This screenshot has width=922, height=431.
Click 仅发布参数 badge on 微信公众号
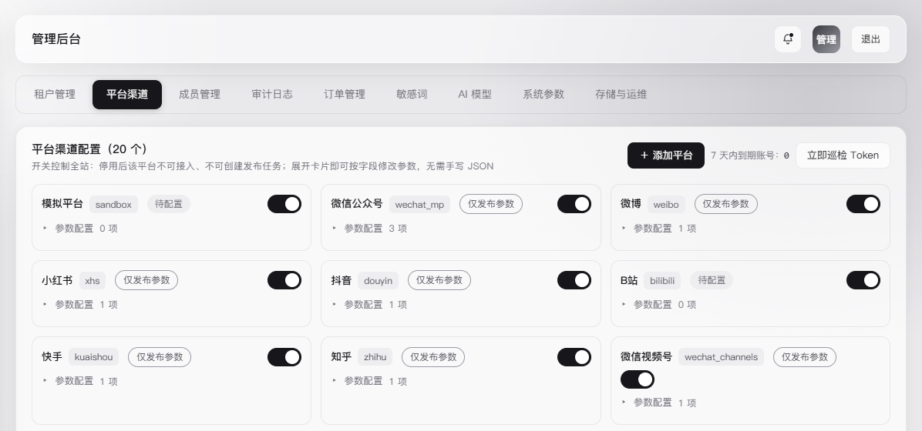491,205
